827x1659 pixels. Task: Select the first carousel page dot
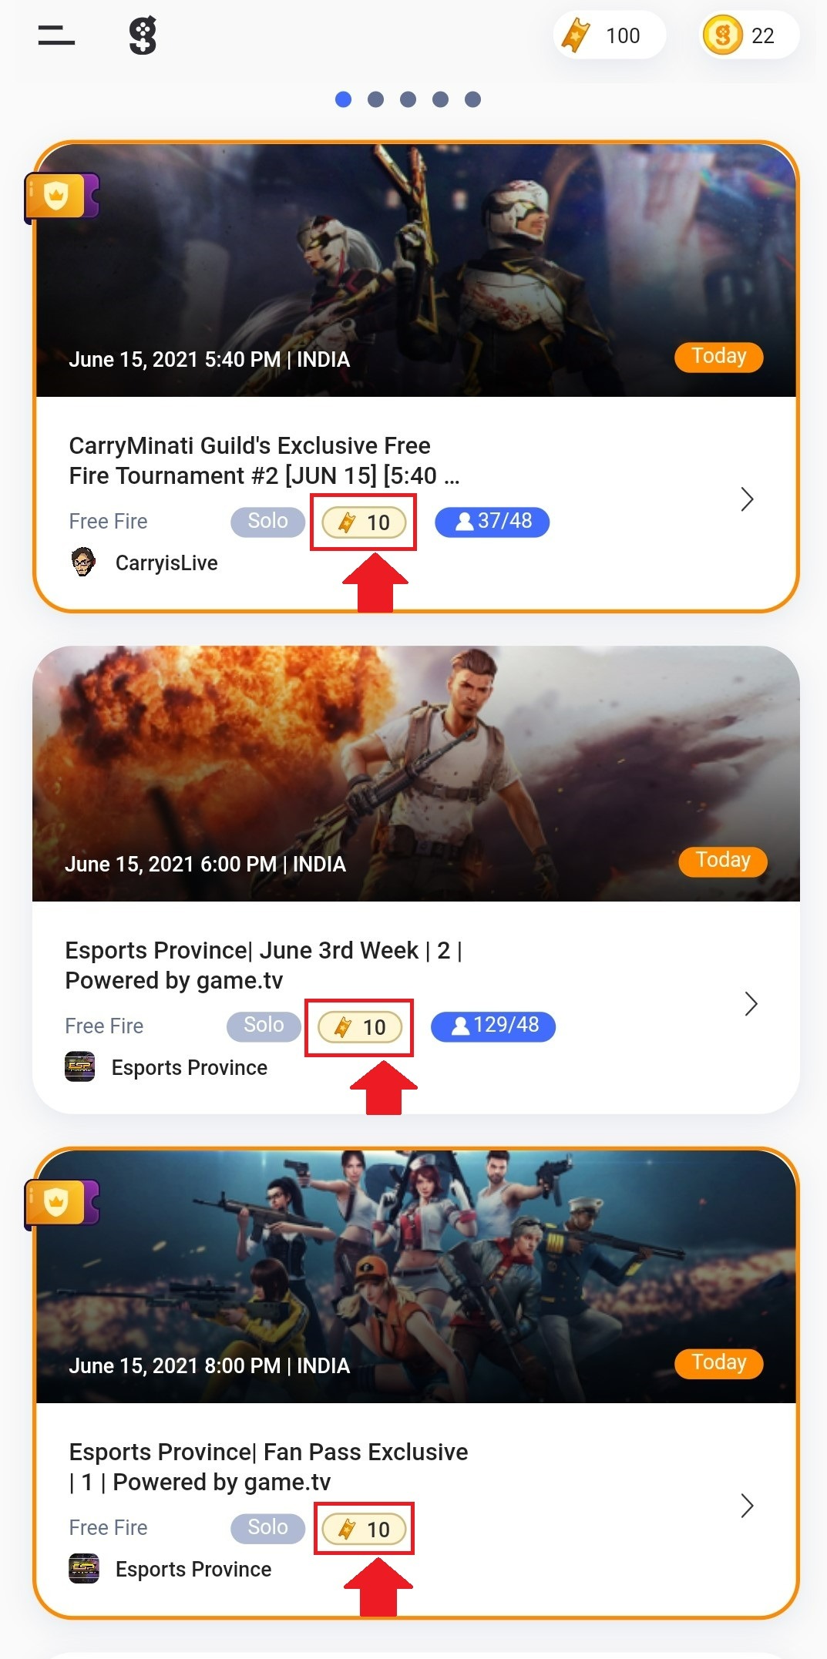point(344,99)
